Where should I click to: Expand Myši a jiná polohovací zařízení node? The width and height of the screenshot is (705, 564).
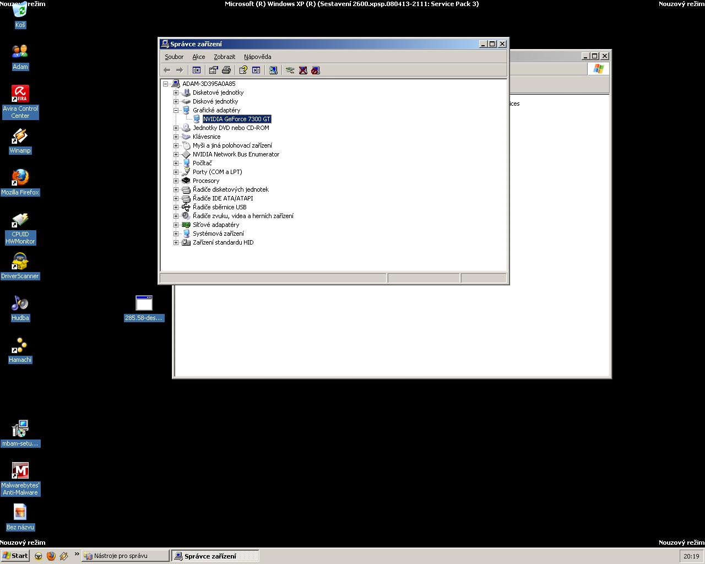[x=176, y=145]
